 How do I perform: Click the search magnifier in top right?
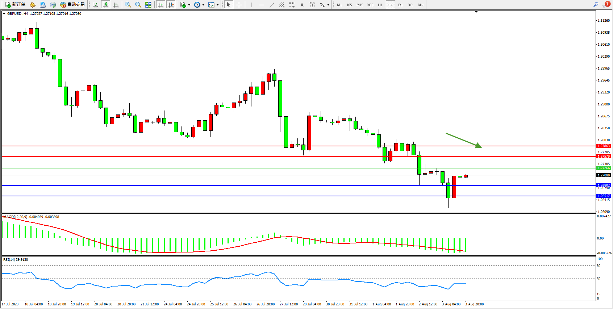[596, 5]
